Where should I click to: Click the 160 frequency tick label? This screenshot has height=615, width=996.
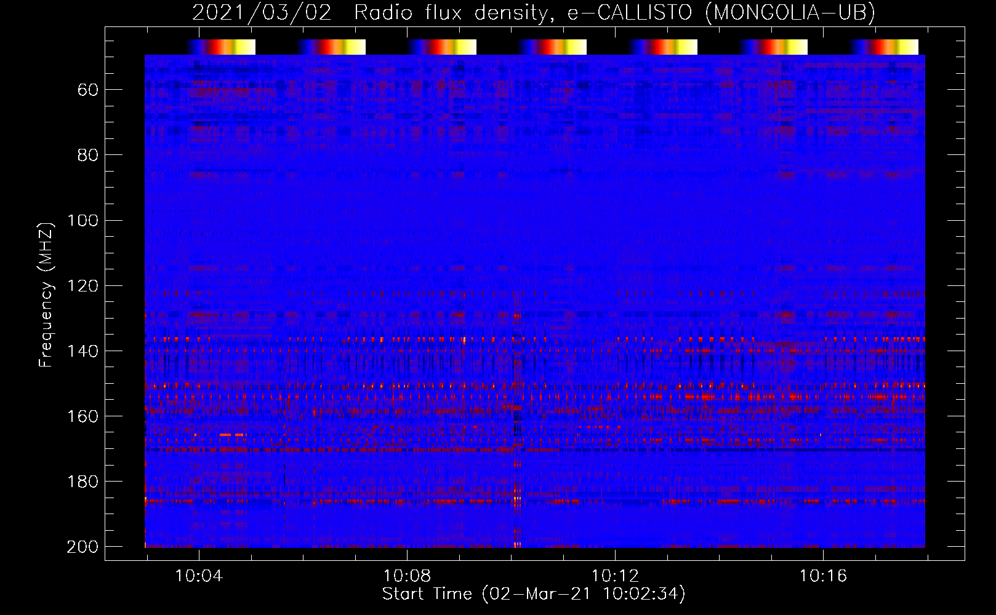coord(82,416)
